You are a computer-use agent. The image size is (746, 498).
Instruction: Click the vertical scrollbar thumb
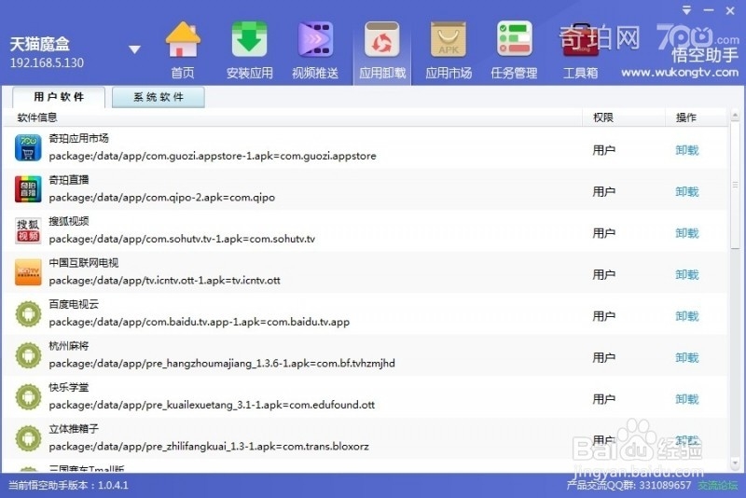point(735,185)
